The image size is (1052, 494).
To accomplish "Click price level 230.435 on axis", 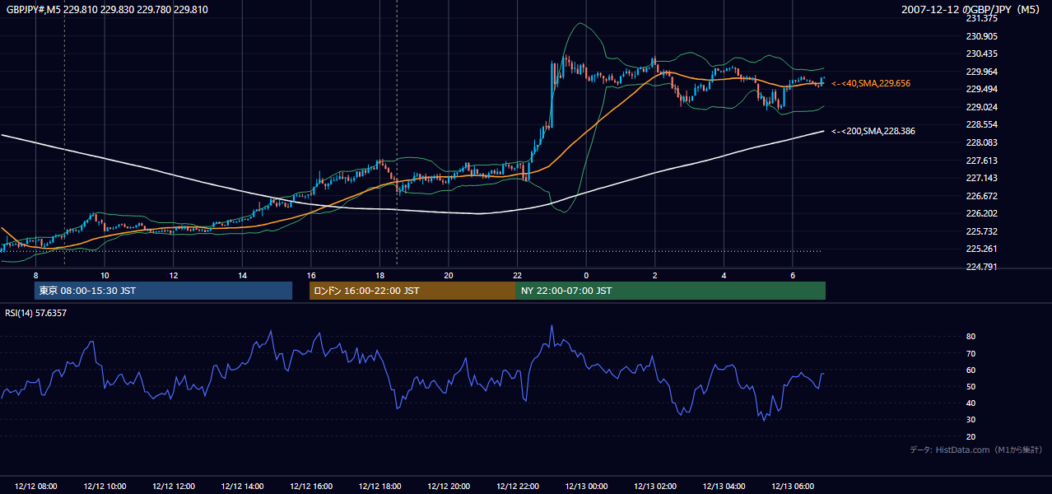I will coord(981,54).
